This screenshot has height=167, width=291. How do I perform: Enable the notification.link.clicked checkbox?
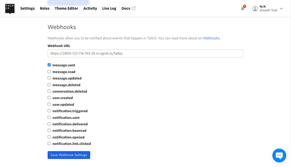[x=49, y=143]
